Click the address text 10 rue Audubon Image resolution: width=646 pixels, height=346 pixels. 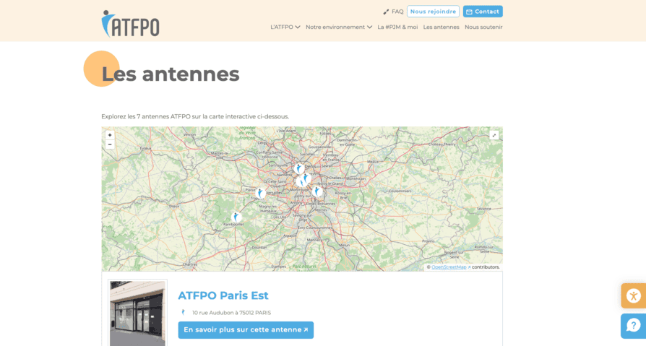pos(231,313)
